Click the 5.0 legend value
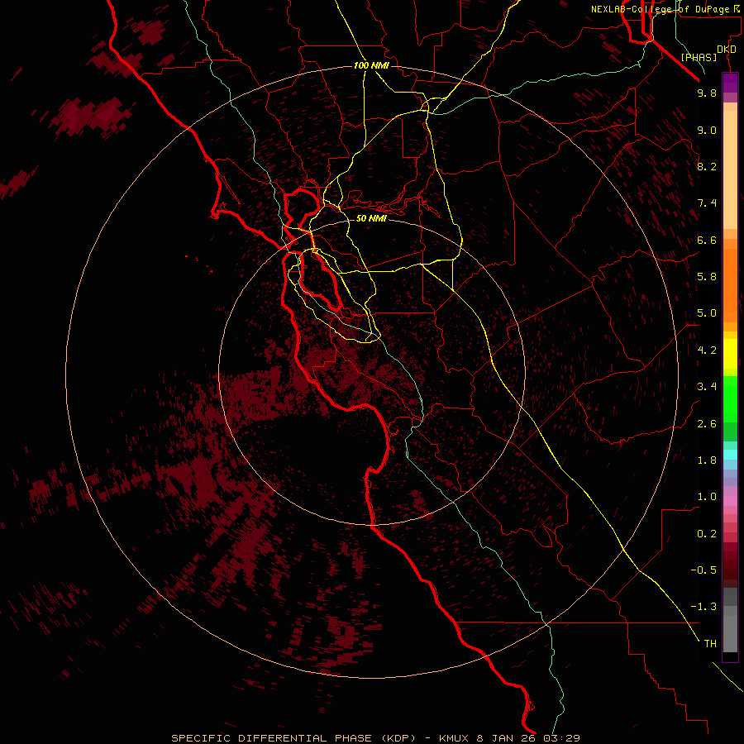 (707, 313)
